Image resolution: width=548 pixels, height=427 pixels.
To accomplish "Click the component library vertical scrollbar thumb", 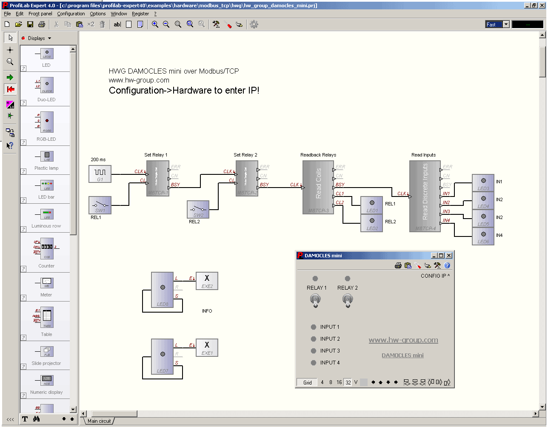I will [x=73, y=143].
